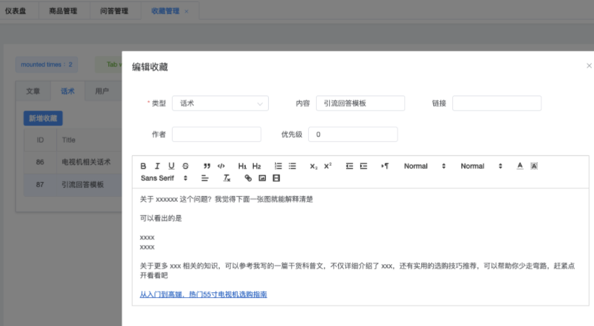Viewport: 594px width, 326px height.
Task: Open the text alignment options
Action: click(204, 178)
